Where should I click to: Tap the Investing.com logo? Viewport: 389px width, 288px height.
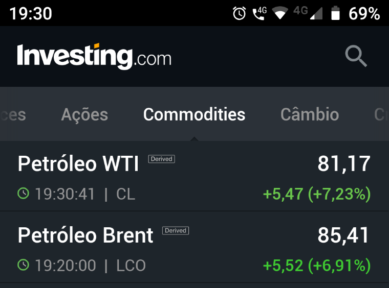[x=94, y=56]
